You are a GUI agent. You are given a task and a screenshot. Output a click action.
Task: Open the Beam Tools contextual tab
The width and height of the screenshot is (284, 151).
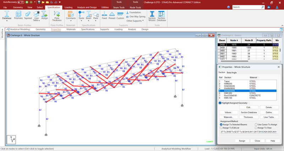119,7
